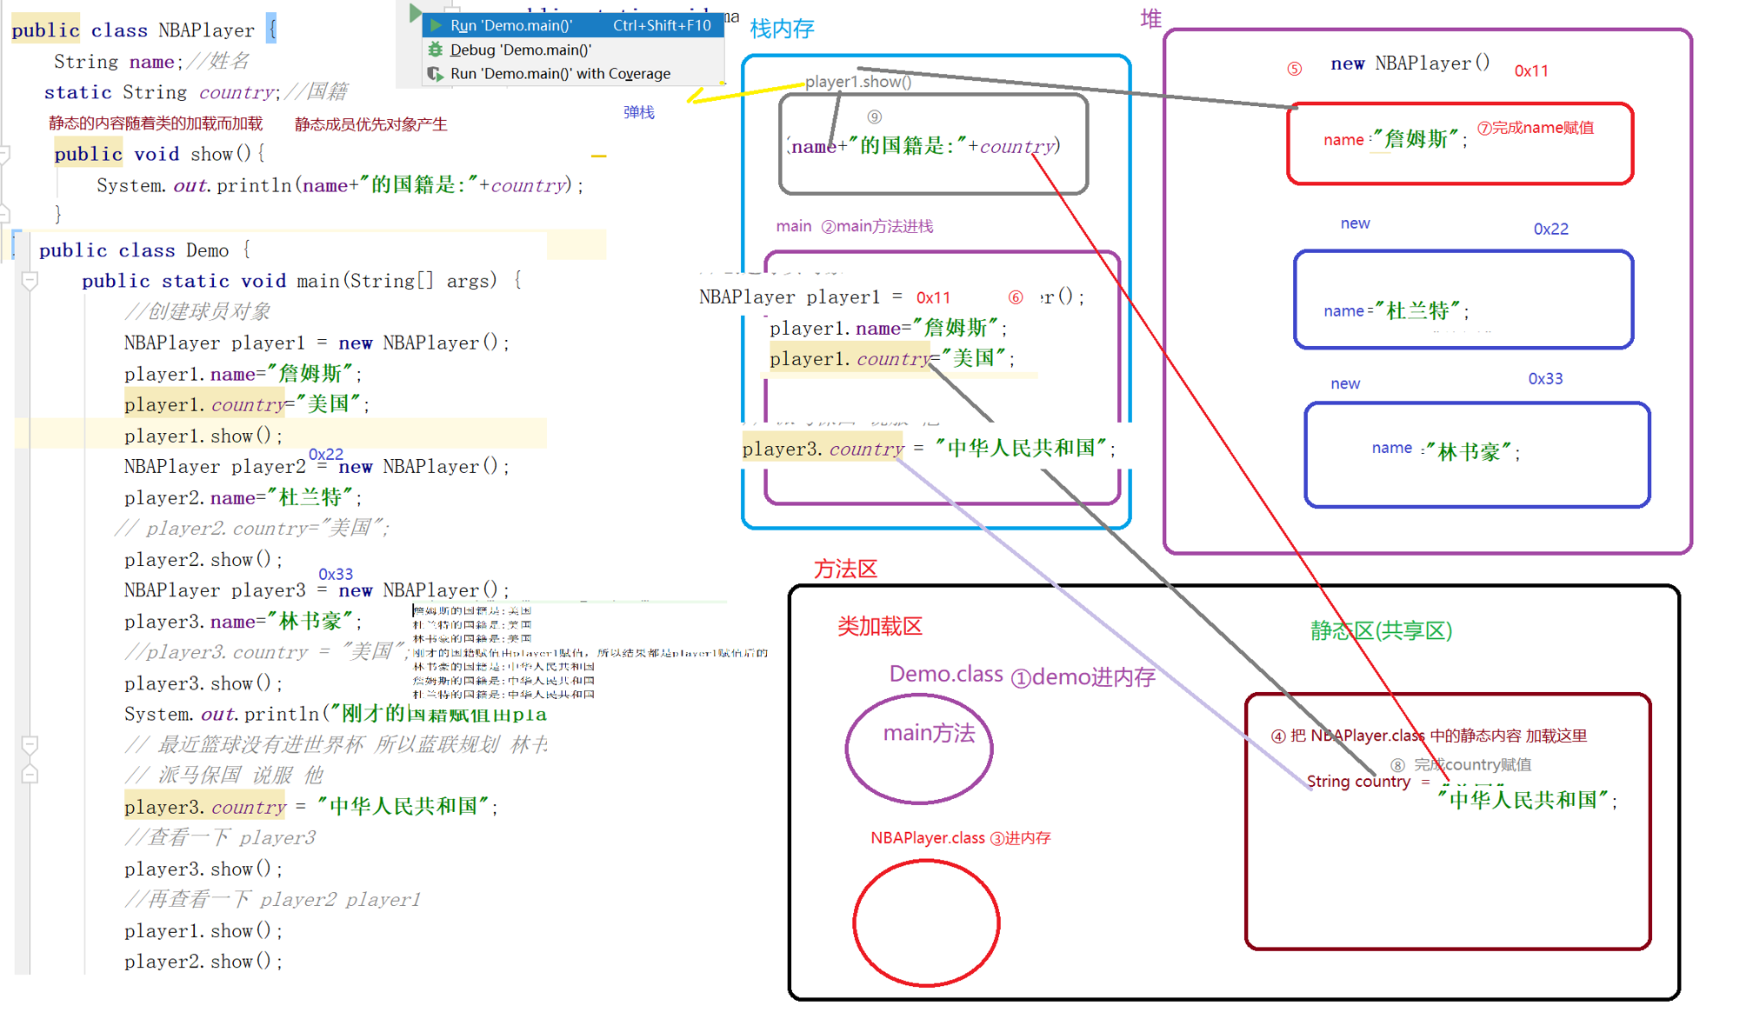The height and width of the screenshot is (1019, 1753).
Task: Click 'NBAPlayer player1 = new NBAPlayer();' in editor
Action: [x=317, y=343]
